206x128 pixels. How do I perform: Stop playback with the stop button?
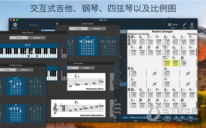pyautogui.click(x=176, y=117)
